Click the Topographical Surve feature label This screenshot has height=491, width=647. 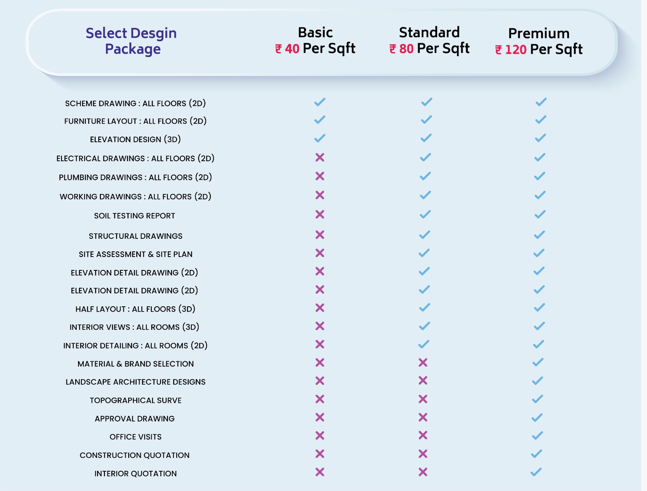[135, 400]
